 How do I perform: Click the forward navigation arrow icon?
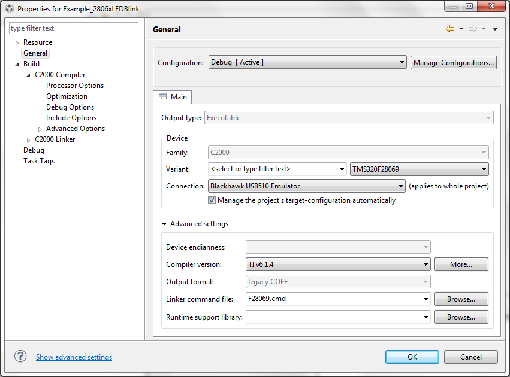tap(473, 29)
